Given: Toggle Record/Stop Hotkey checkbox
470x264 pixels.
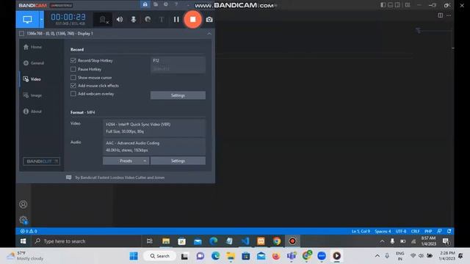Looking at the screenshot, I should pos(73,60).
